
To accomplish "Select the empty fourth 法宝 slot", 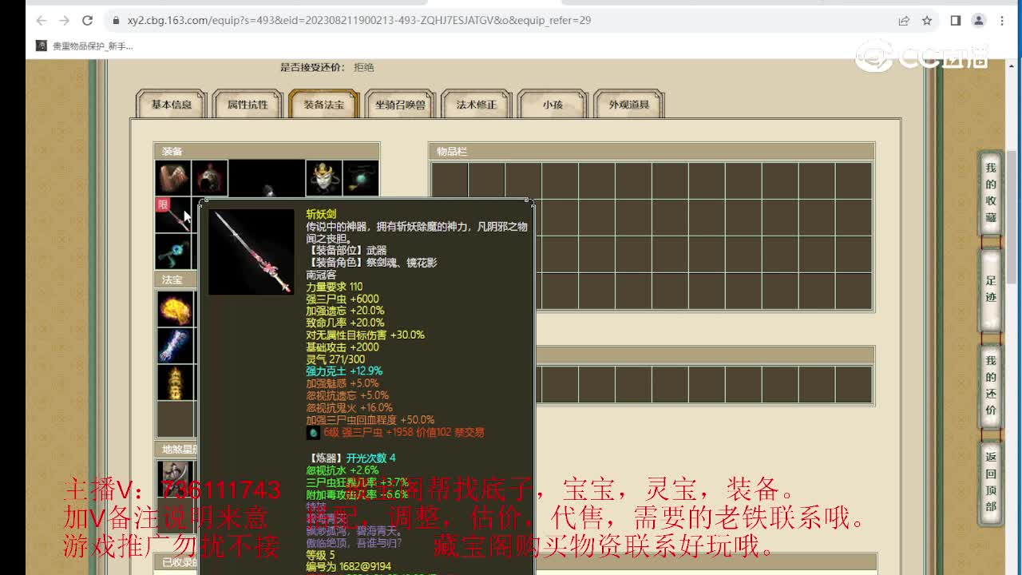I will pos(175,419).
